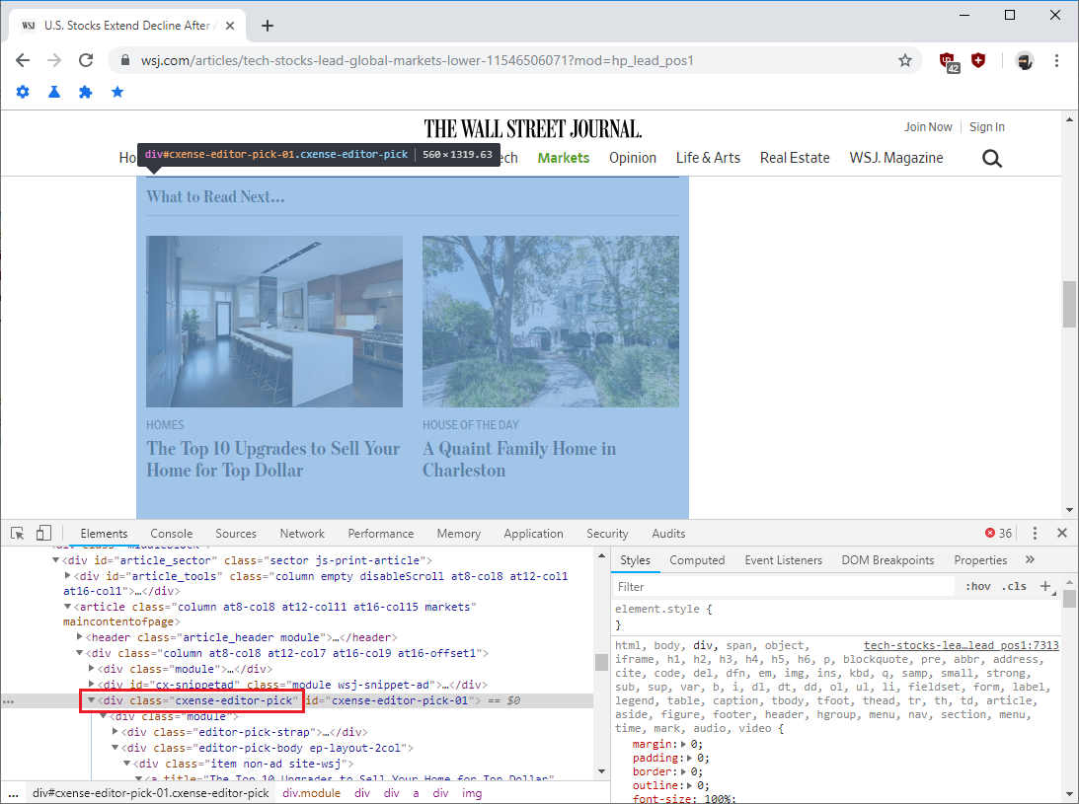Open the Application tab
The width and height of the screenshot is (1079, 804).
pyautogui.click(x=533, y=534)
